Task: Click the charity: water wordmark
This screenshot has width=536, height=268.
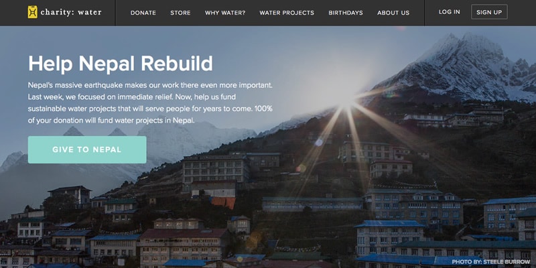Action: tap(71, 12)
